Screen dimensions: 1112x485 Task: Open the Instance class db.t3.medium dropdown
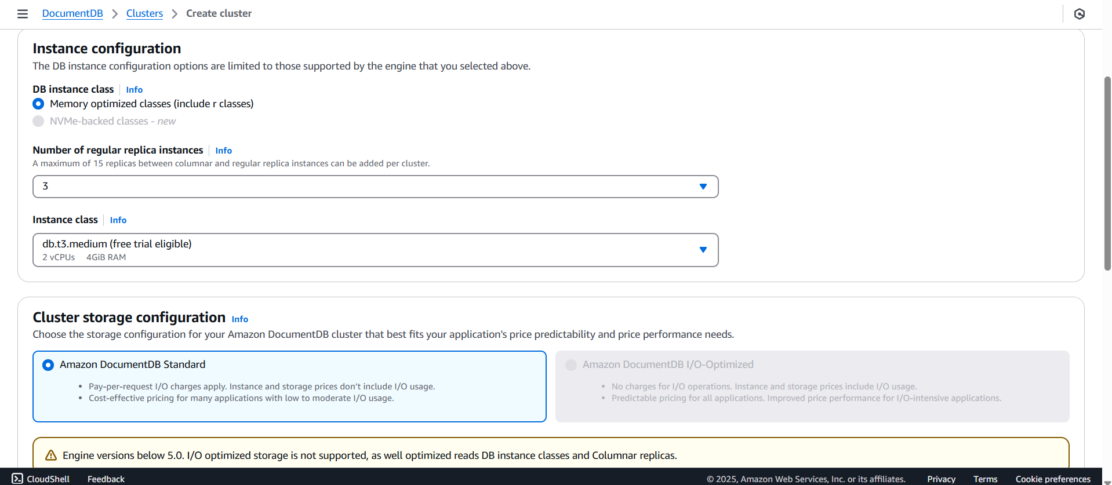[376, 250]
